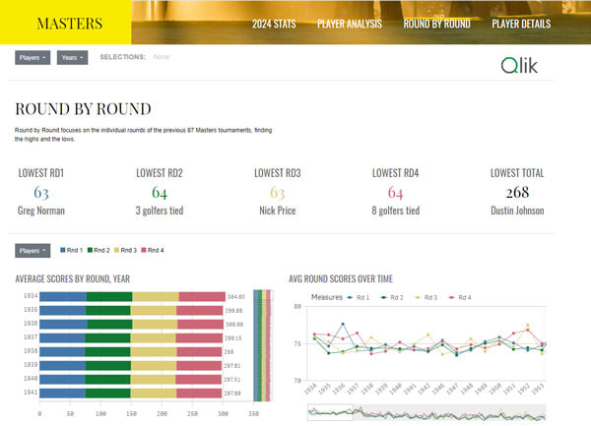591x426 pixels.
Task: Toggle Rd 1 line legend item
Action: pyautogui.click(x=359, y=298)
